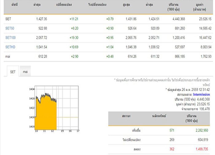Click SET last value 1,427.35
The height and width of the screenshot is (155, 215).
pos(41,19)
